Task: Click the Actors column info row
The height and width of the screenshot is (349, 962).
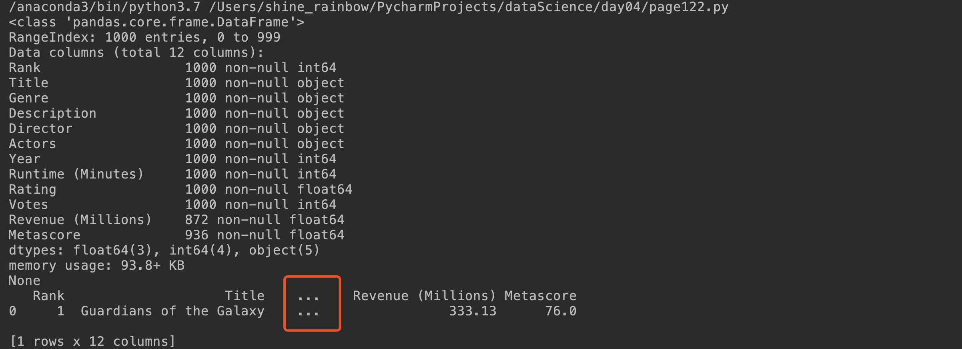Action: tap(176, 144)
